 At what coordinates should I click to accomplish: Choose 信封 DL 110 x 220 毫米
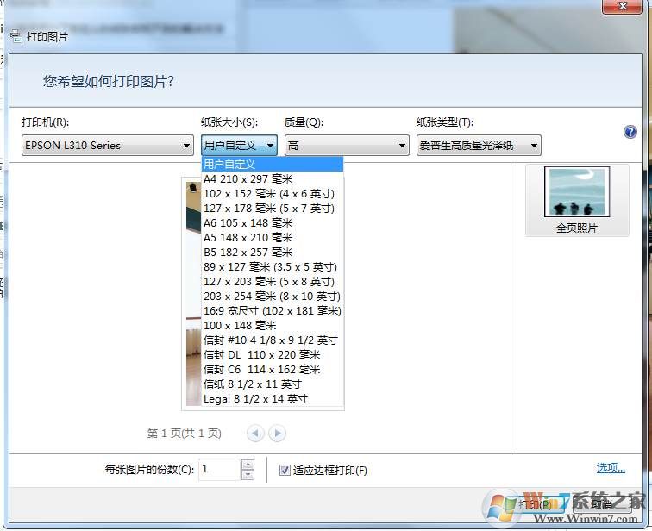click(x=273, y=355)
